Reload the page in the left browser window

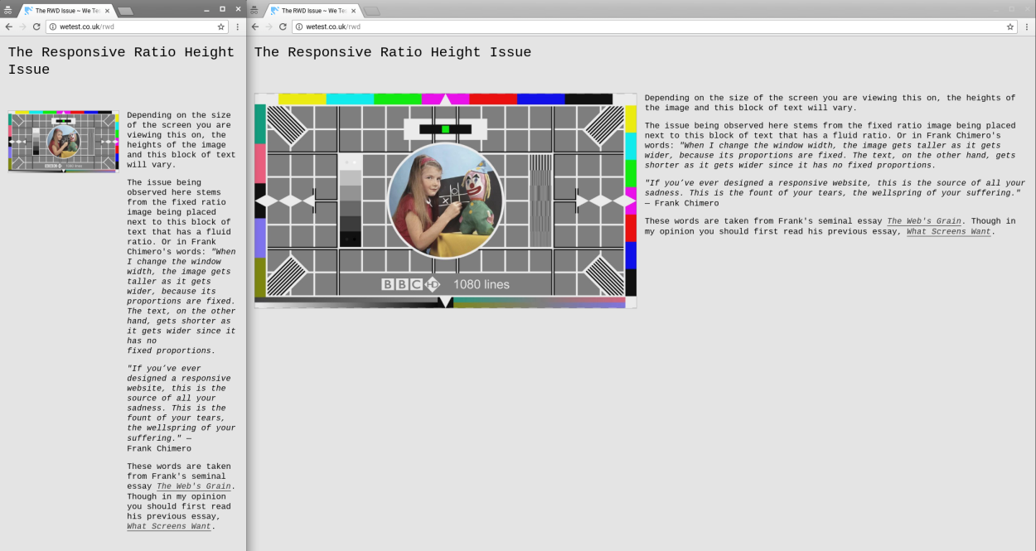coord(36,27)
